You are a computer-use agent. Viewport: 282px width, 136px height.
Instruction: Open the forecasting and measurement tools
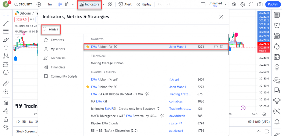(6, 64)
